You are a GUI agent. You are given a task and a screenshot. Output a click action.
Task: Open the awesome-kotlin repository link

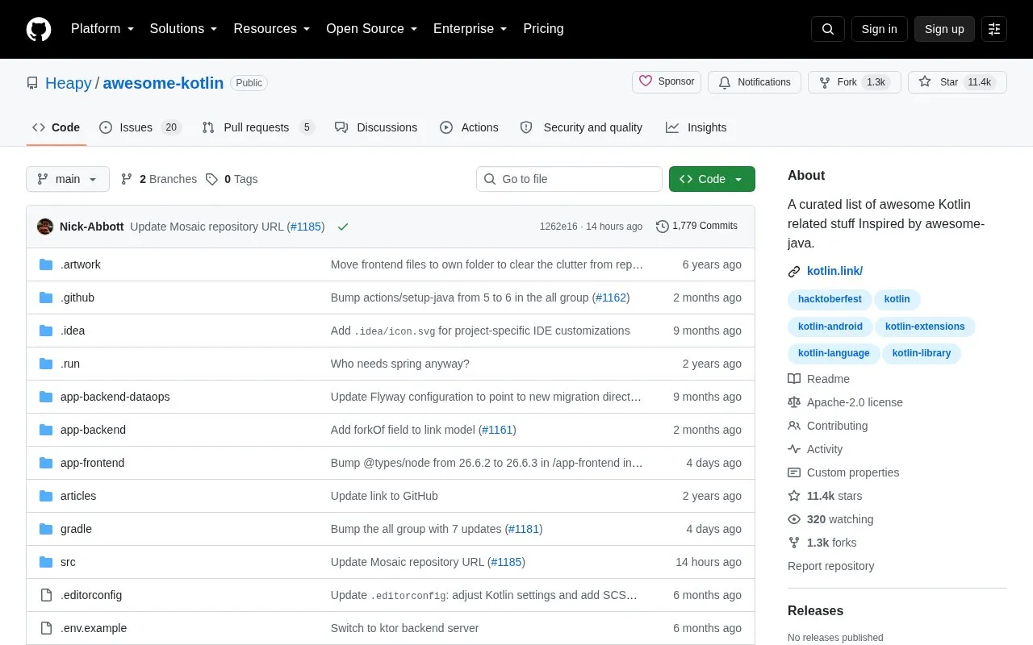click(x=163, y=83)
